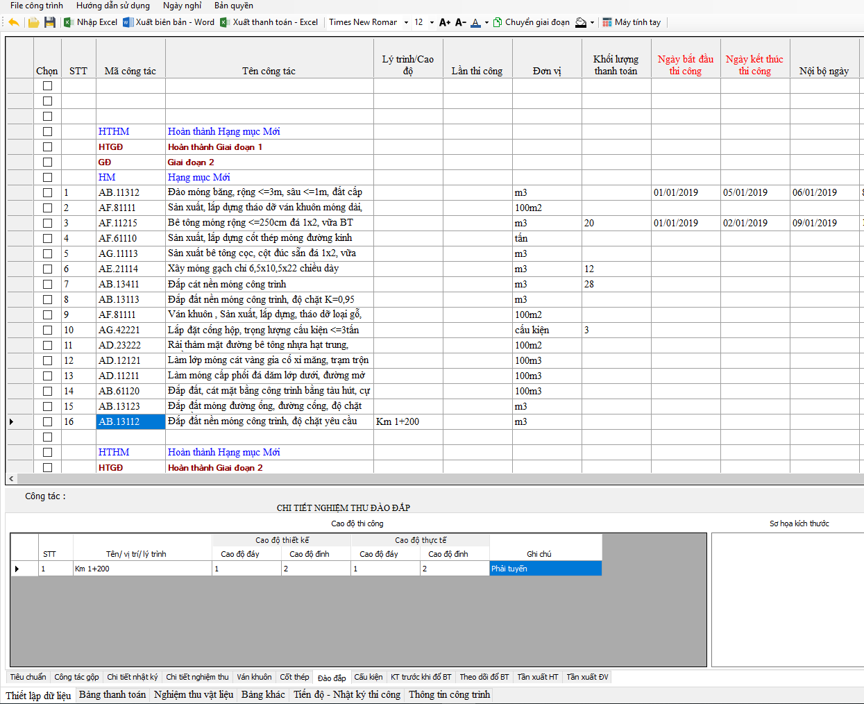The height and width of the screenshot is (704, 864).
Task: Switch to Tiêu chuẩn tab
Action: [x=28, y=677]
